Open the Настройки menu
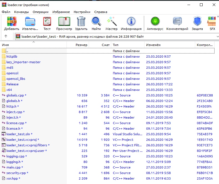This screenshot has height=184, width=219. click(x=82, y=12)
